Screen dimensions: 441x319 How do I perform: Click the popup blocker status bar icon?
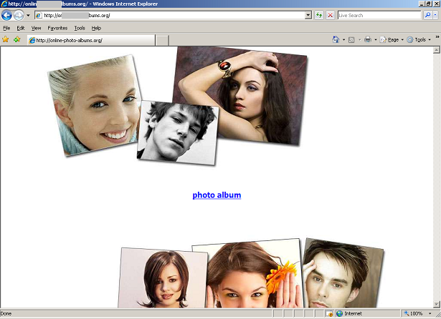pyautogui.click(x=329, y=313)
